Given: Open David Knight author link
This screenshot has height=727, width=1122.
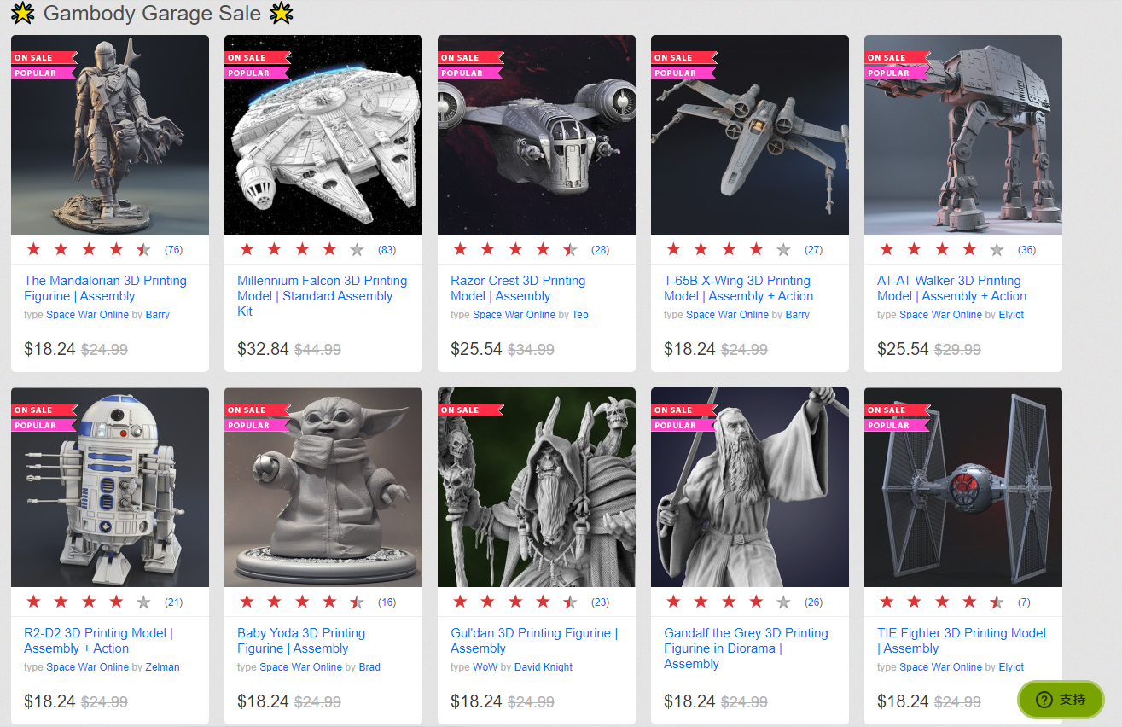Looking at the screenshot, I should 544,667.
